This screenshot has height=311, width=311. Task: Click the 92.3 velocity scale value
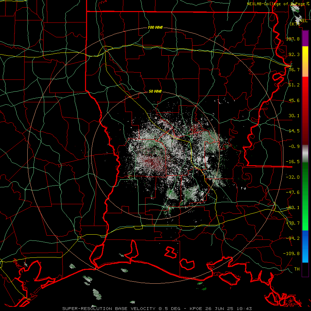(294, 54)
